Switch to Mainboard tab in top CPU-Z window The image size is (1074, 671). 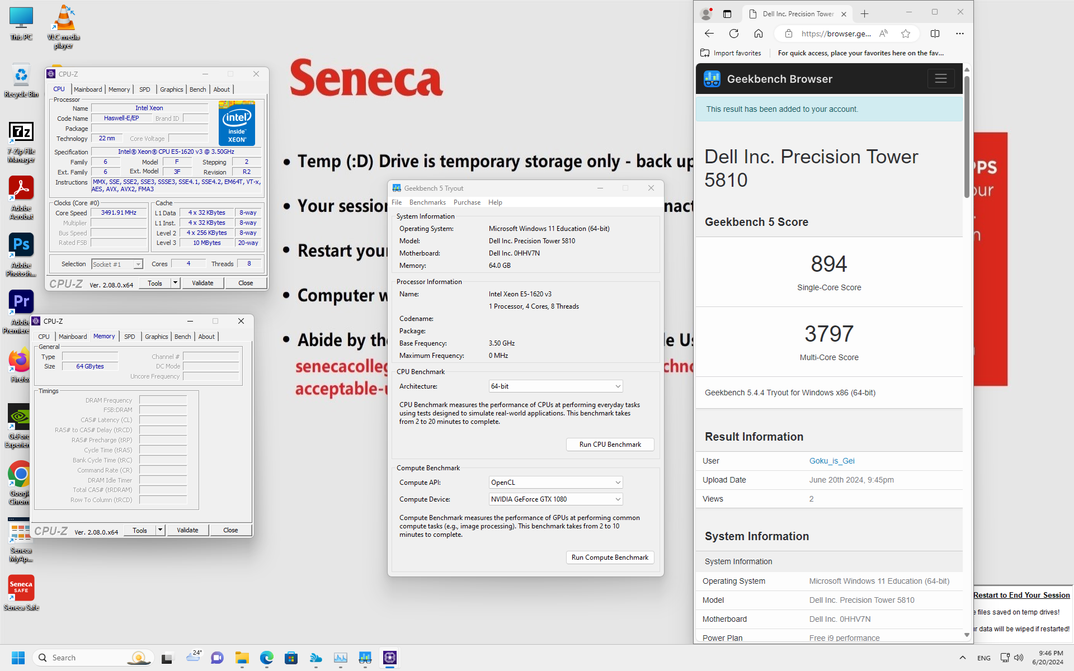click(x=88, y=89)
